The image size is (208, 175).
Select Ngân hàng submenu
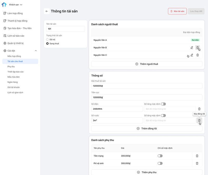click(12, 82)
